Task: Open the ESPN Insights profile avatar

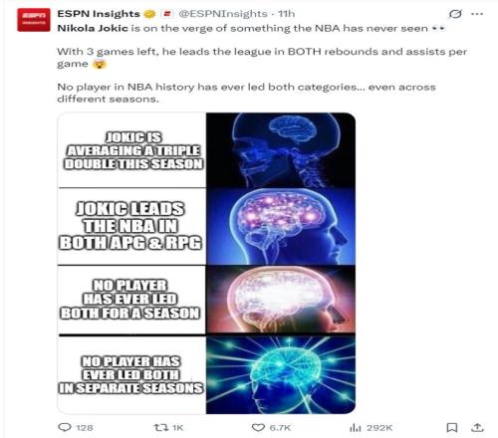Action: 34,20
